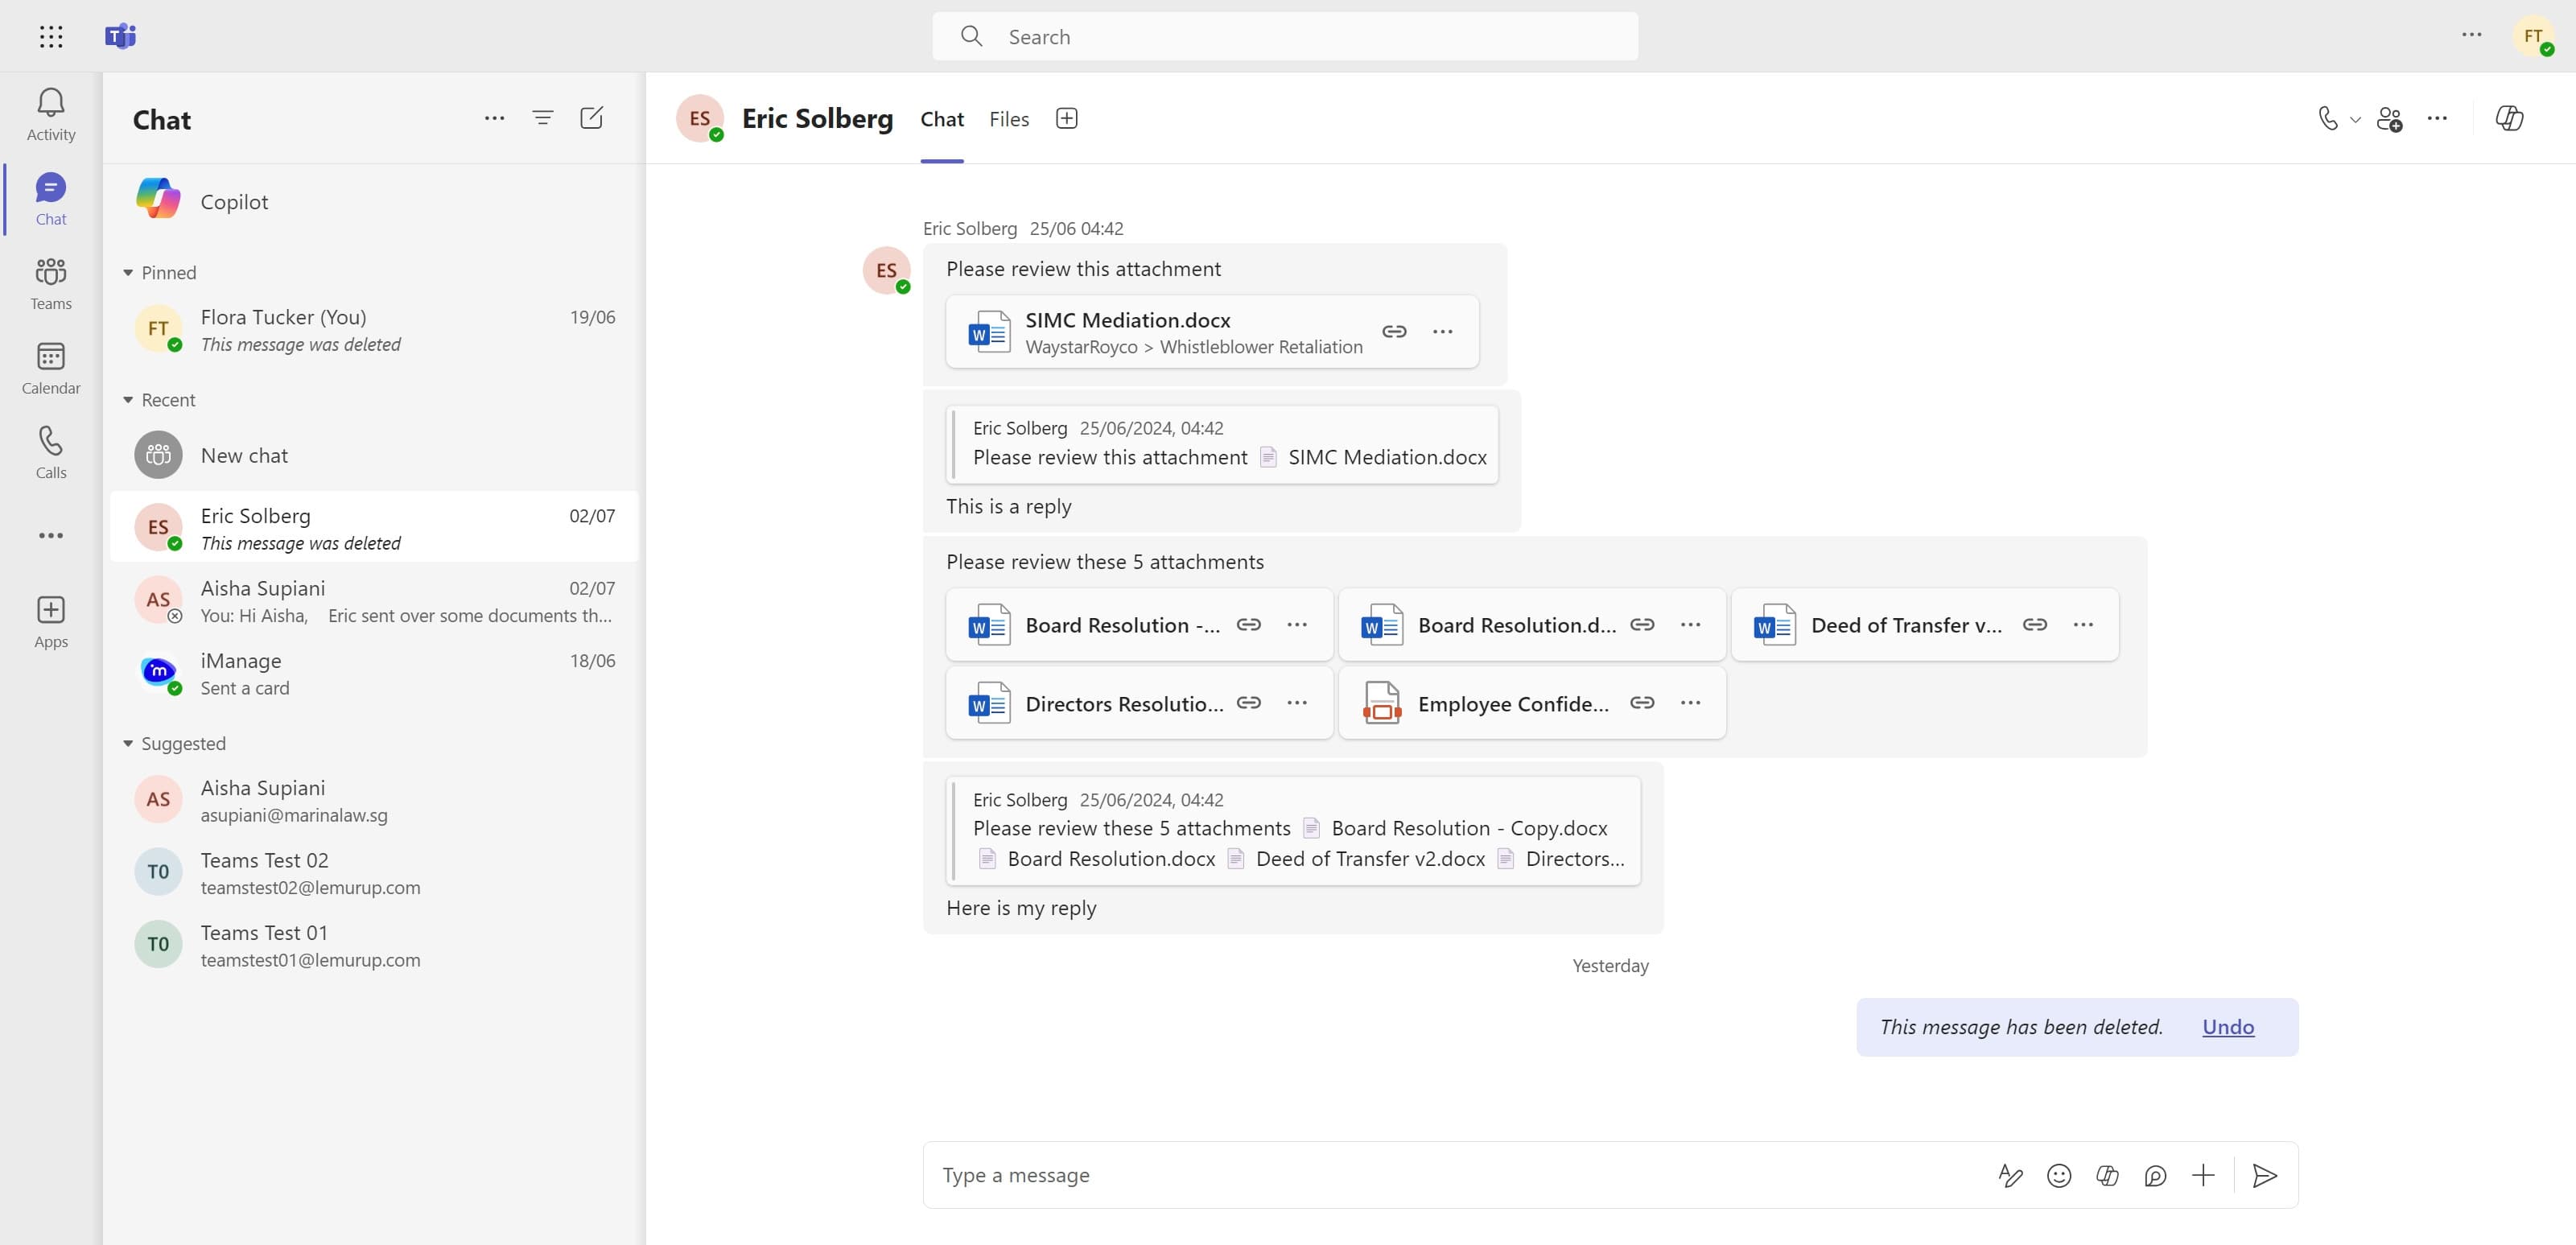Undo the deleted message

(2228, 1027)
